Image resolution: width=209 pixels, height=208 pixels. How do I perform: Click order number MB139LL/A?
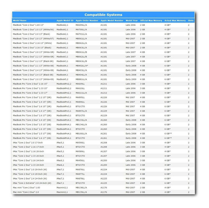[x=81, y=192]
